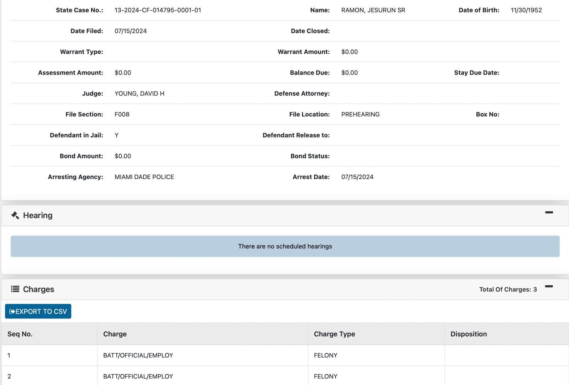Click the MIAMI DADE POLICE agency value
Viewport: 569px width, 385px height.
click(144, 177)
